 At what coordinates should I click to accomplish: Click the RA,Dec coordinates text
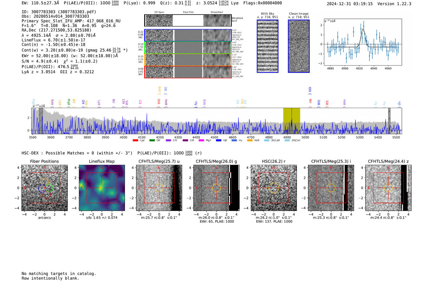pos(56,30)
